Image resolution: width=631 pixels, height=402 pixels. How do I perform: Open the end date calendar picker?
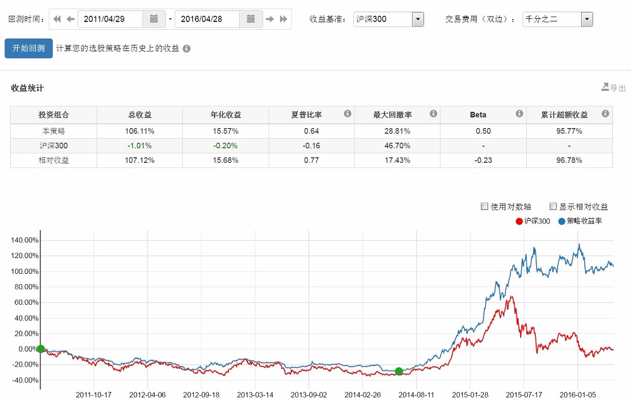tap(251, 19)
